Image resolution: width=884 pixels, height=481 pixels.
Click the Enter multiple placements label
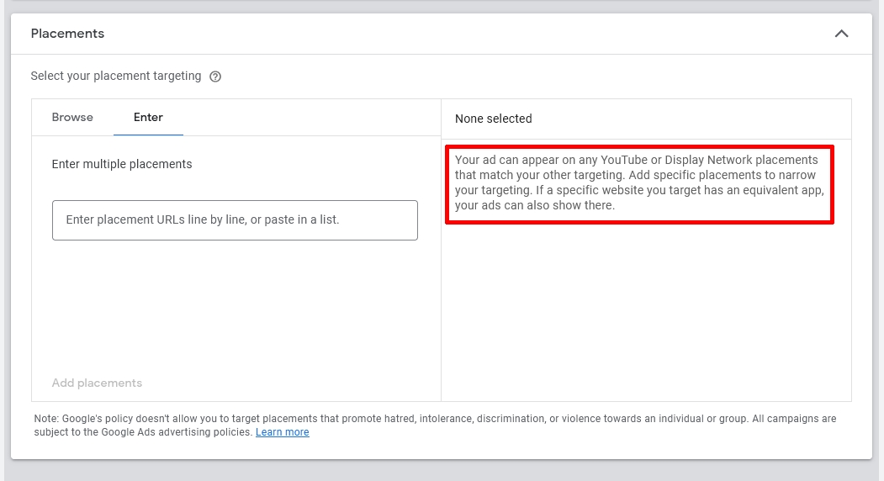[122, 164]
